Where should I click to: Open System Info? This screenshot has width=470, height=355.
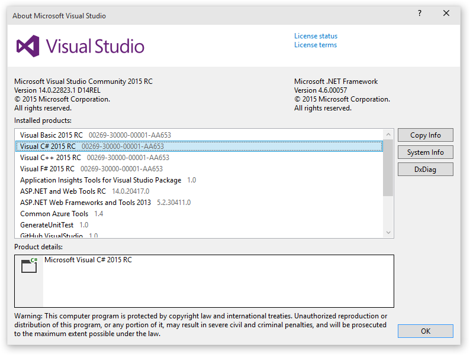click(x=426, y=152)
